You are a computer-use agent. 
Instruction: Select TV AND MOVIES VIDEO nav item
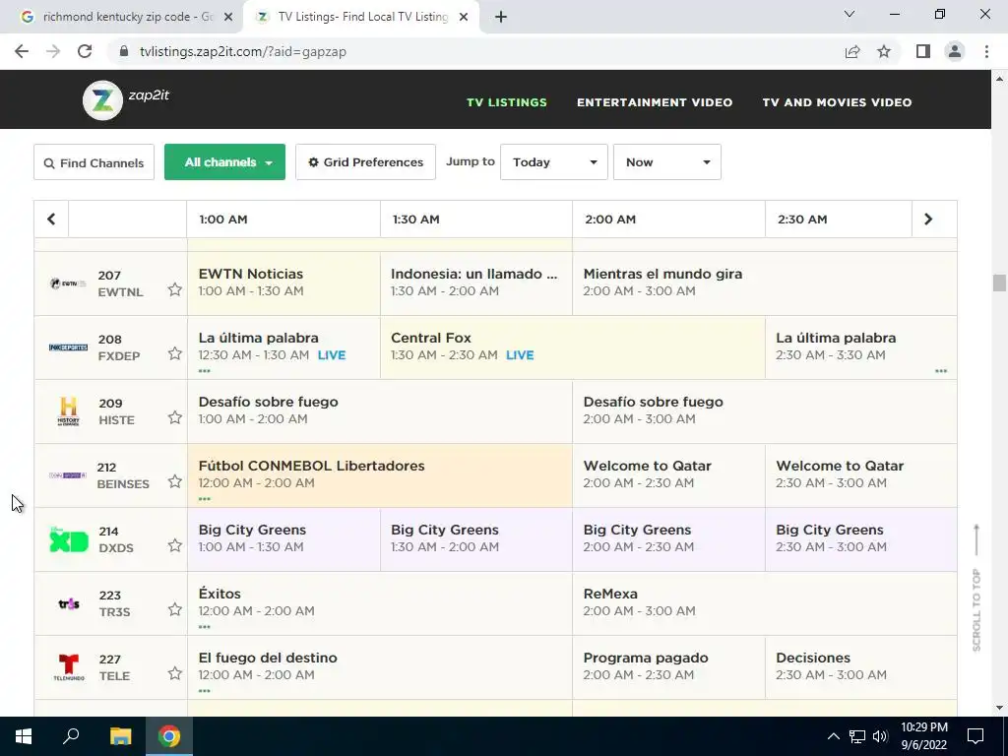(x=837, y=102)
